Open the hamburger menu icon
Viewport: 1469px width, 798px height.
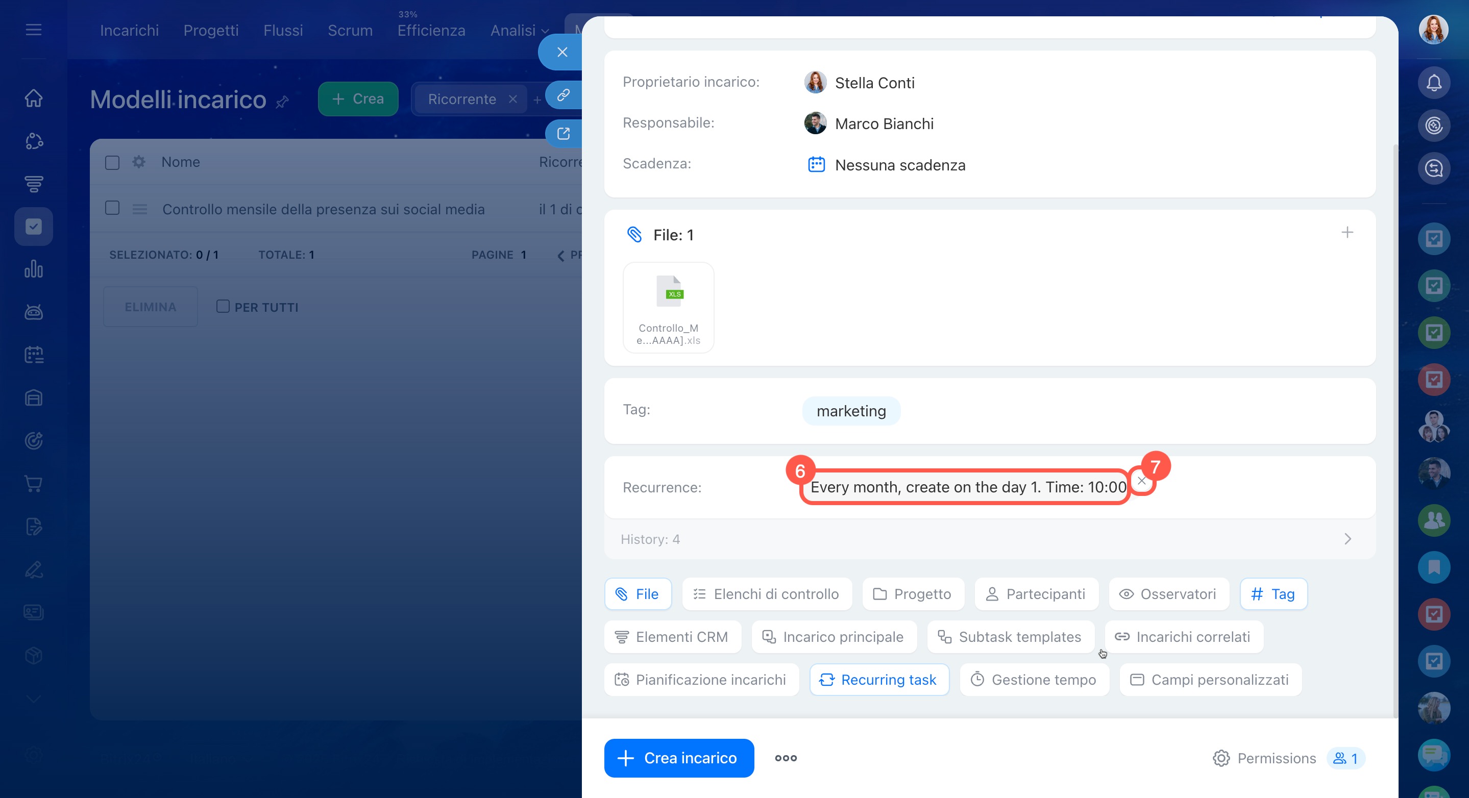click(34, 30)
